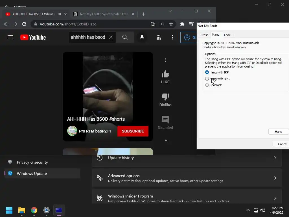Open the Windows Start menu

[9, 210]
